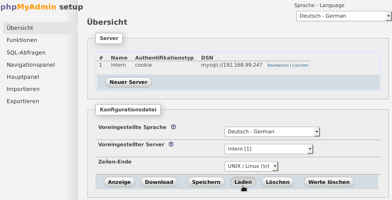Open Funktionen in the sidebar
Viewport: 392px width, 200px height.
[x=22, y=40]
